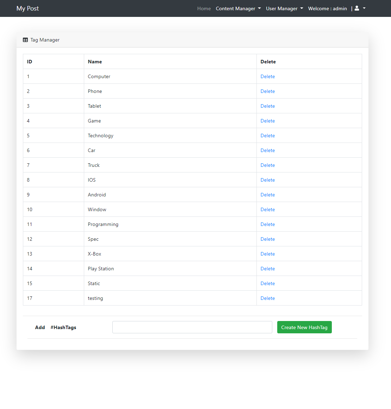
Task: Delete the IOS tag
Action: coord(268,180)
